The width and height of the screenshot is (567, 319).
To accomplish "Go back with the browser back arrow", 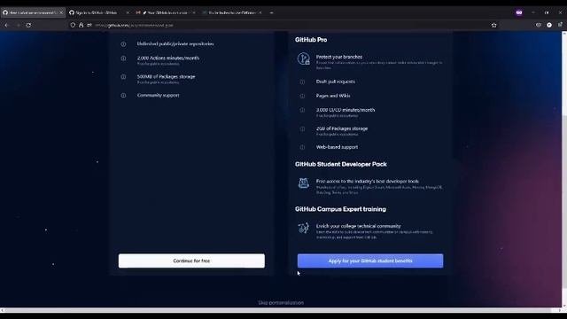I will [x=6, y=26].
